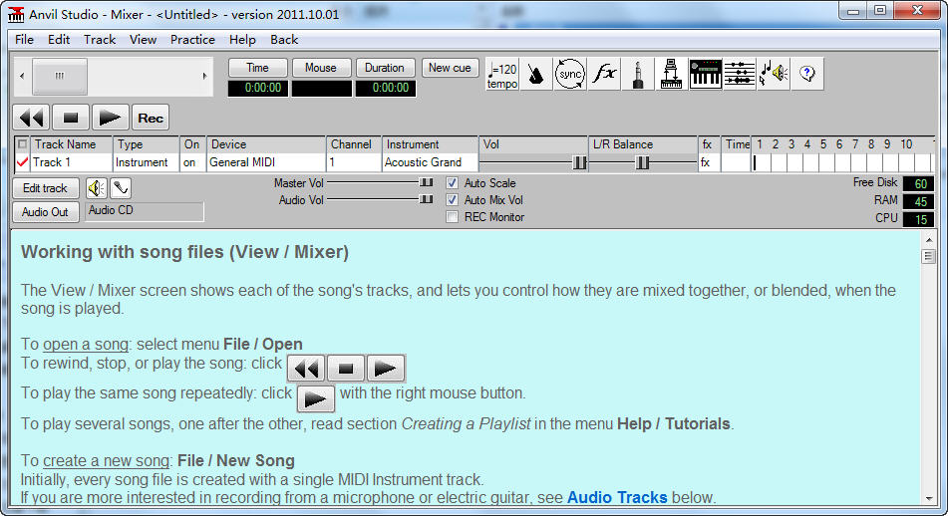Click the speaker icon beside Edit track

coord(96,188)
